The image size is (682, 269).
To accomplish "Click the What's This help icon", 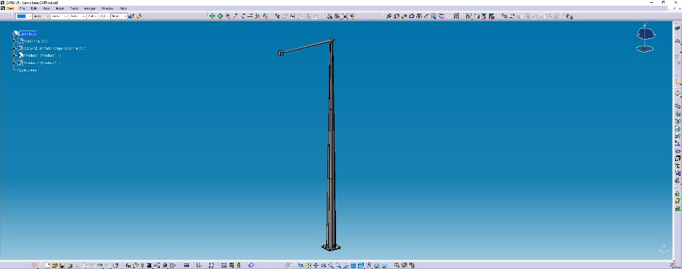I will (x=115, y=265).
